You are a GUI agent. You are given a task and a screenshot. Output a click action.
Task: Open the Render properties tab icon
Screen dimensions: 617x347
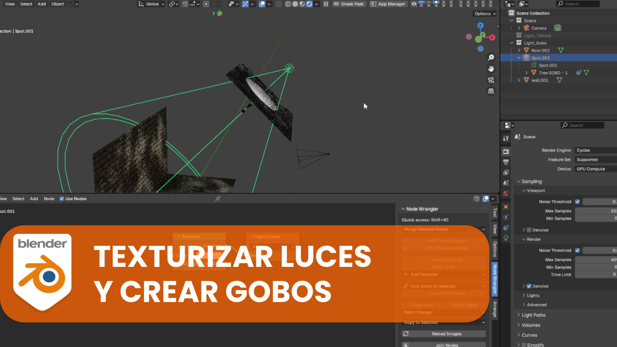click(x=506, y=152)
